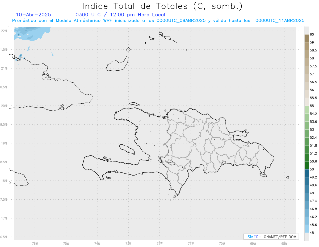Click the longitude label '69W'
Screen dimensions: 319x247
coord(253,243)
